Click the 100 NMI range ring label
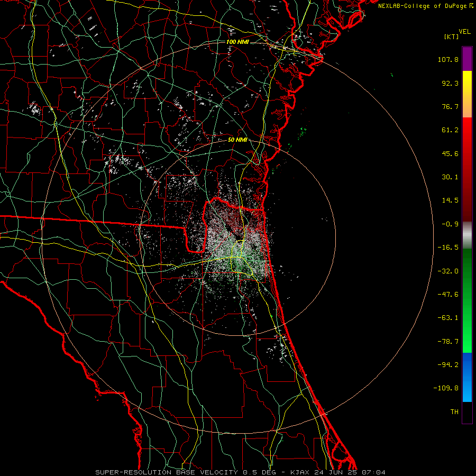Screen dimensions: 476x476 tap(237, 42)
